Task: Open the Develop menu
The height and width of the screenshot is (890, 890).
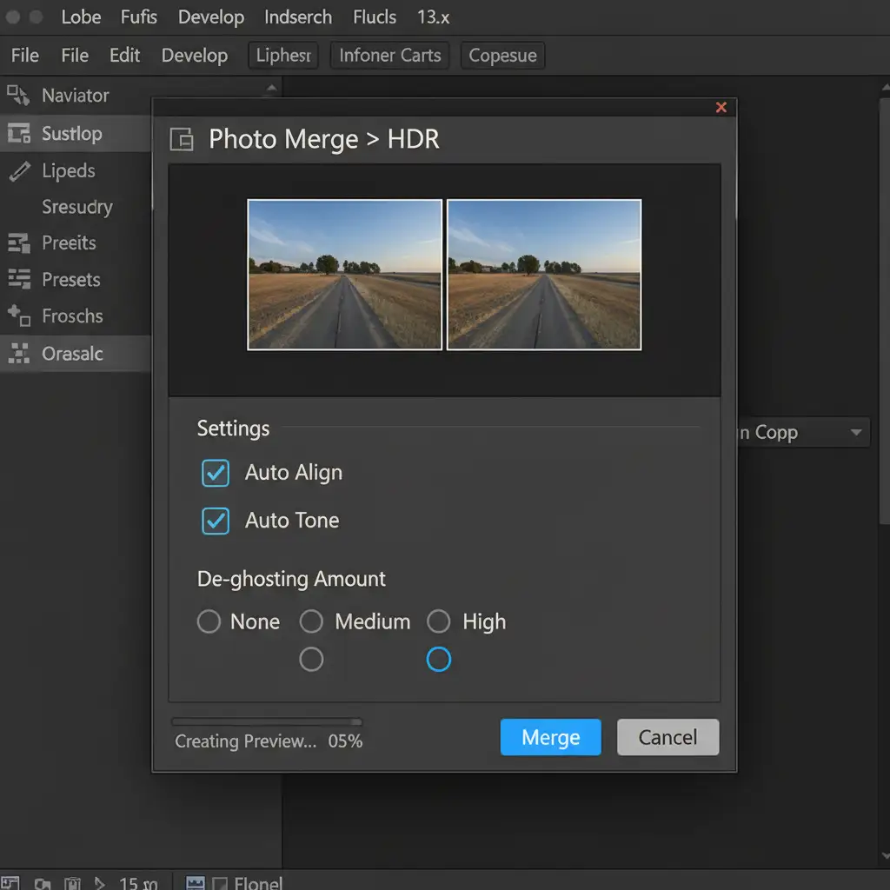Action: pos(194,56)
